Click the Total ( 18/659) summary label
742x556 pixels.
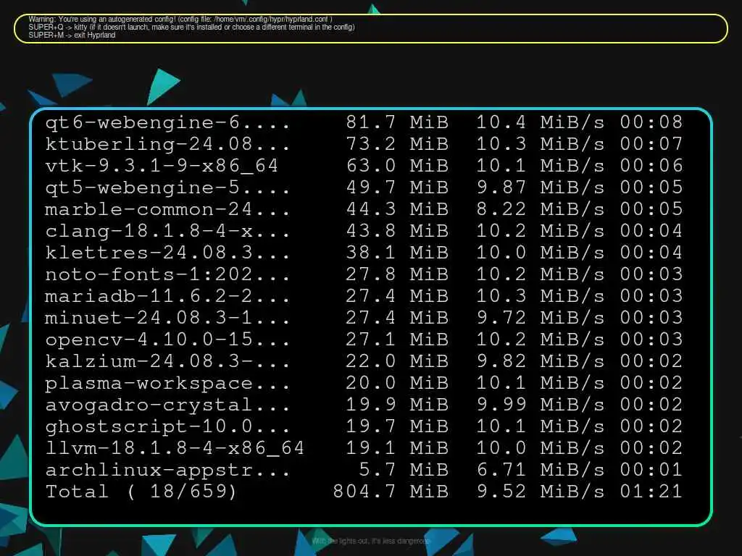tap(141, 492)
